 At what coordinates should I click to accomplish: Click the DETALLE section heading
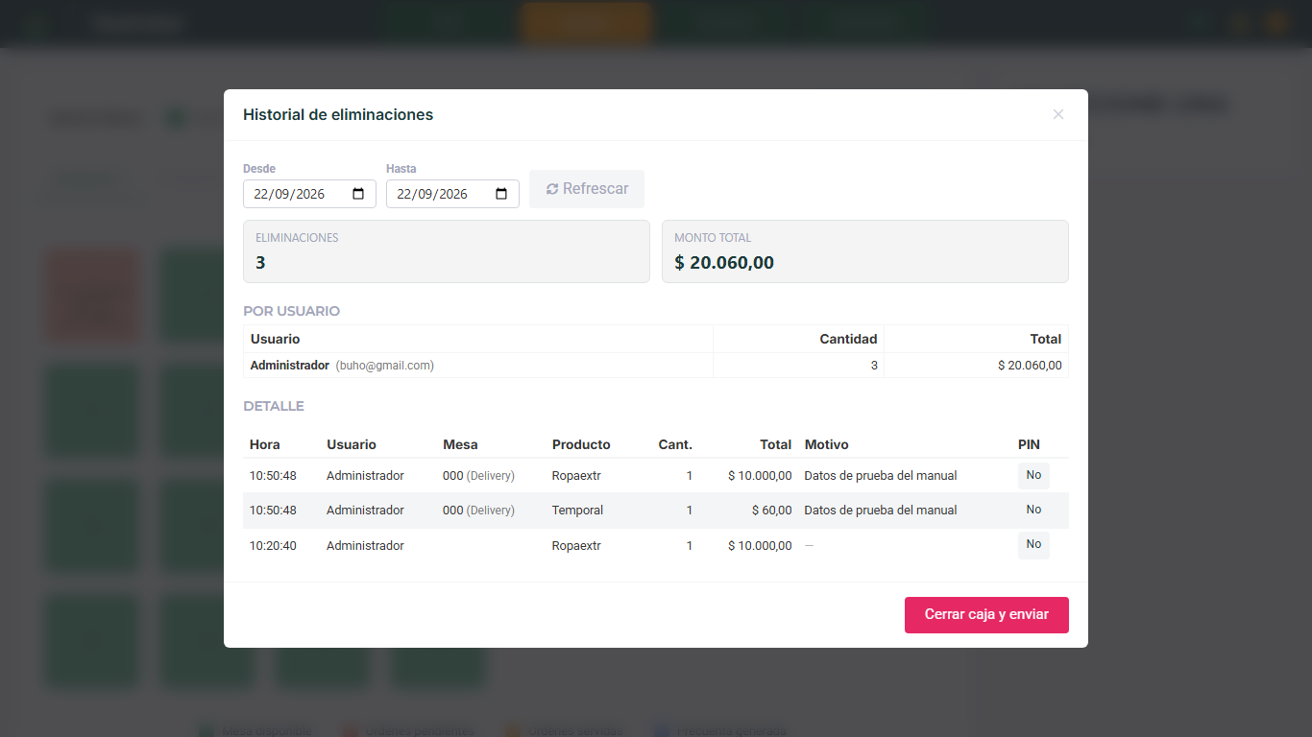(x=274, y=406)
